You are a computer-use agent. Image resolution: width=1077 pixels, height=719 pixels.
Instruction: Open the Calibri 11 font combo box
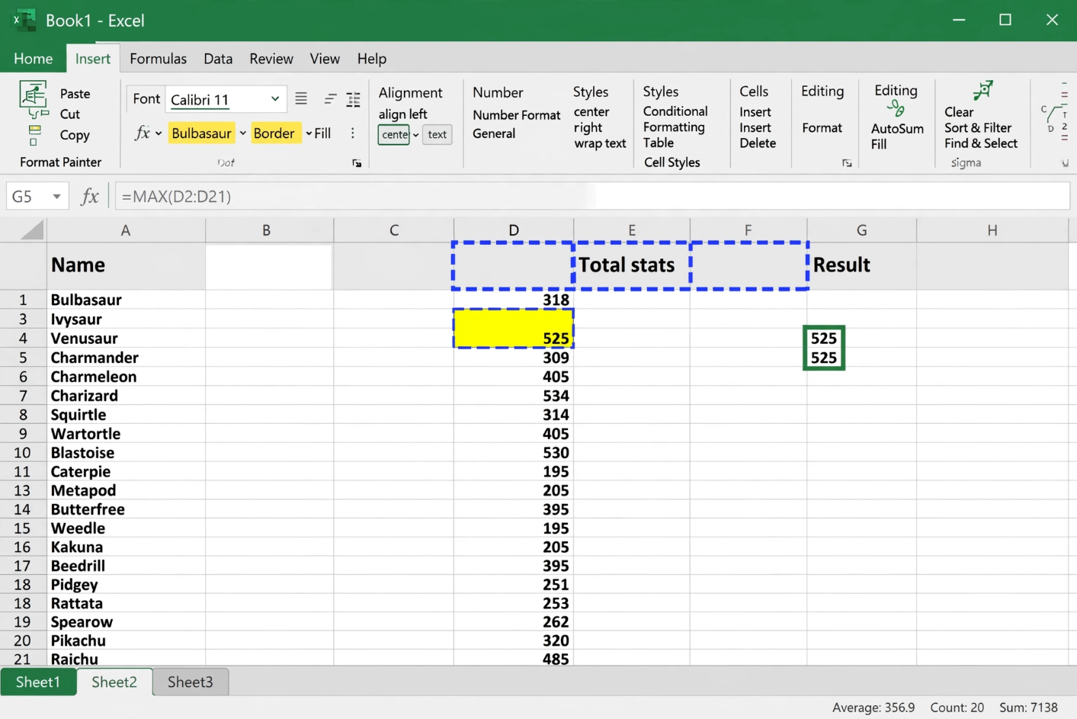[226, 100]
